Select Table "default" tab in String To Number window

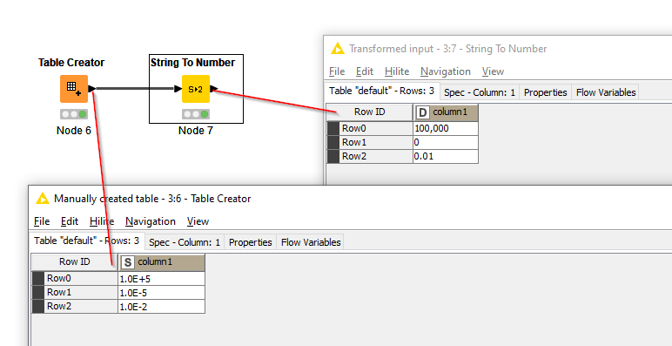pyautogui.click(x=382, y=92)
